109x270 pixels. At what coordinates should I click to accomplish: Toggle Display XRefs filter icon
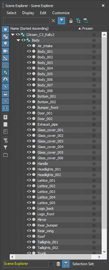5,80
